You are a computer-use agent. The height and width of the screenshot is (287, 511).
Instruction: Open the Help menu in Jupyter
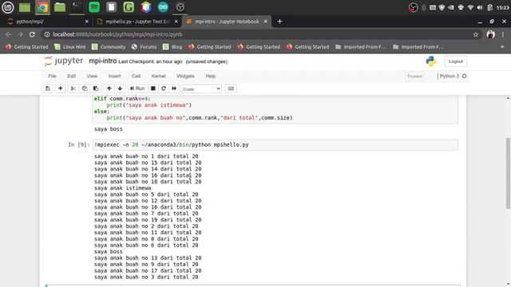(211, 76)
